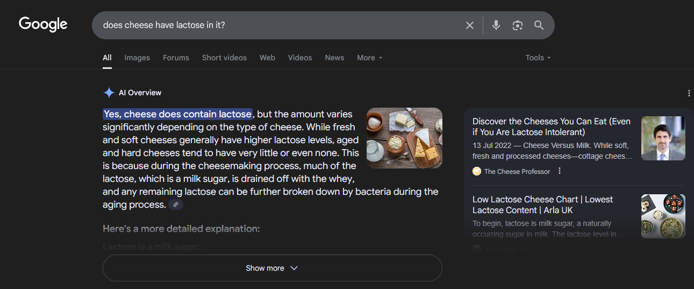The width and height of the screenshot is (694, 289).
Task: Open 'Low Lactose Cheese Chart' Arla UK link
Action: 543,205
